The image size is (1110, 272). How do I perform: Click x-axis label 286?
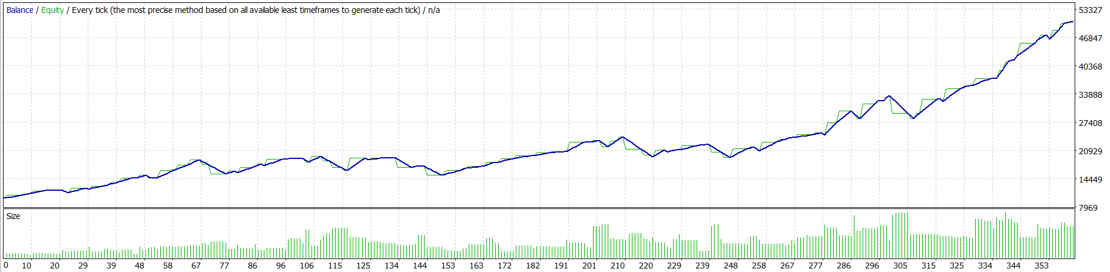coord(844,266)
